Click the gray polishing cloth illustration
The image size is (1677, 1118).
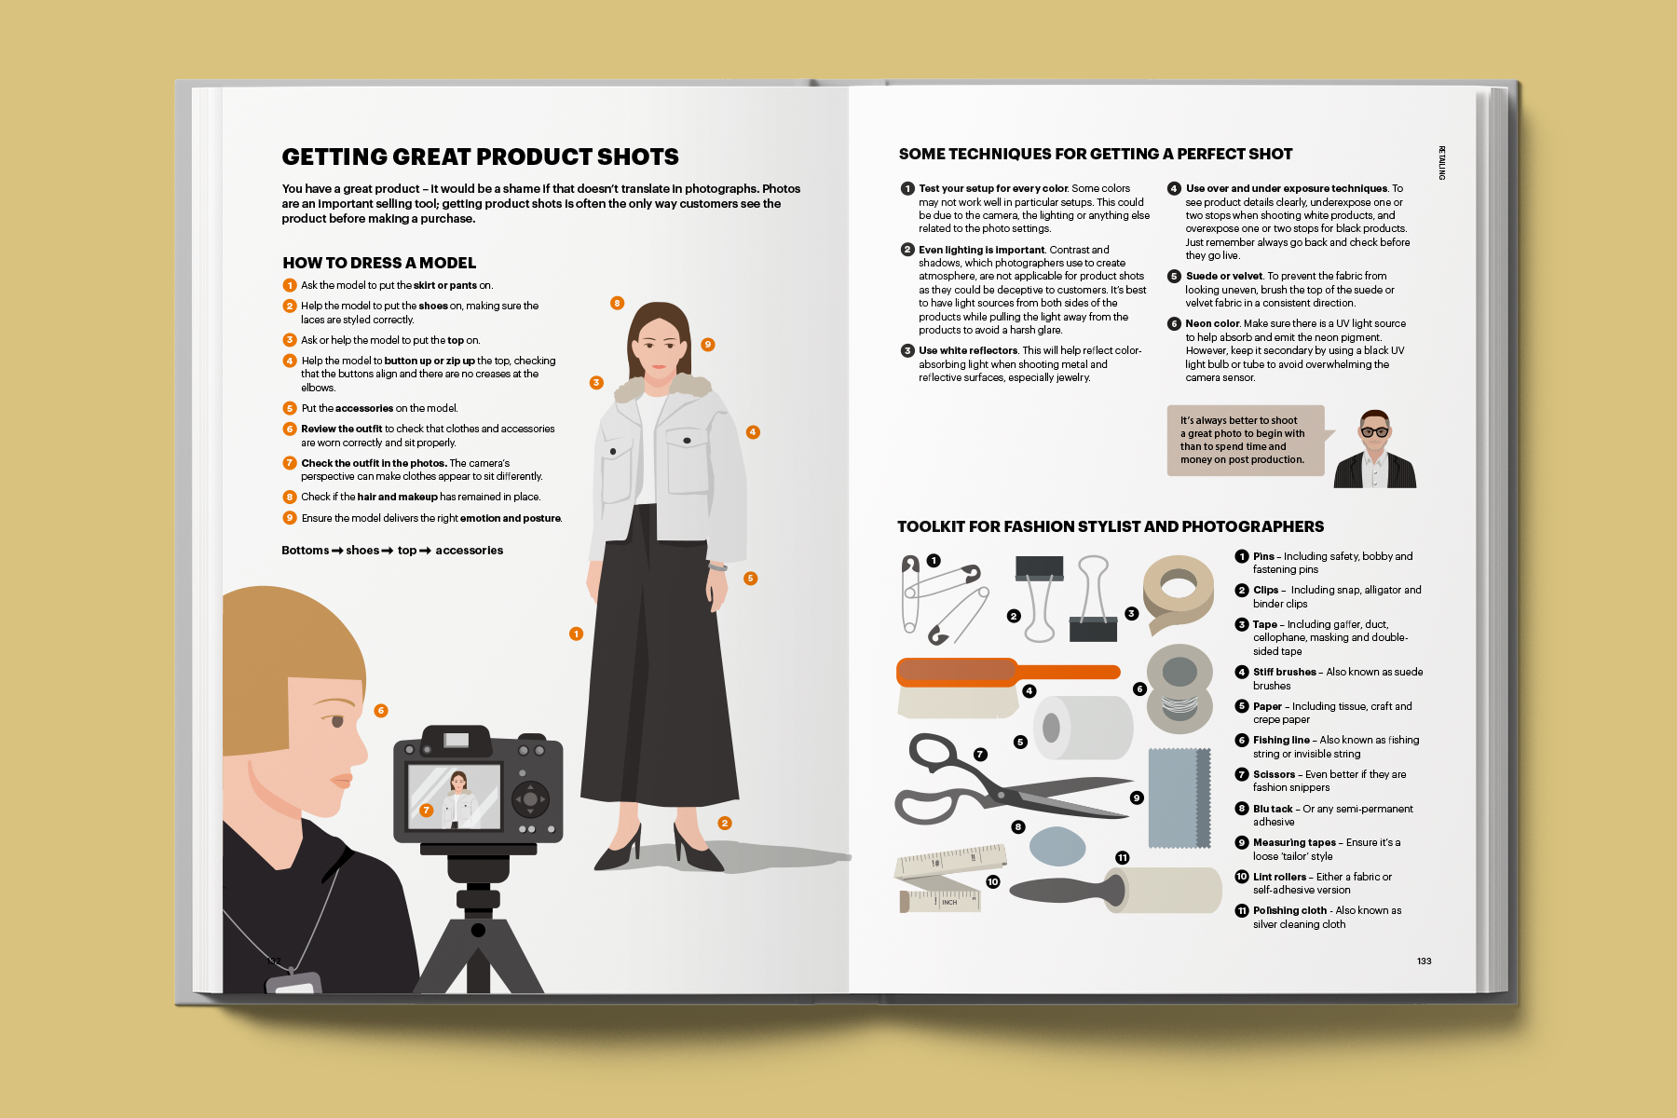[1179, 797]
